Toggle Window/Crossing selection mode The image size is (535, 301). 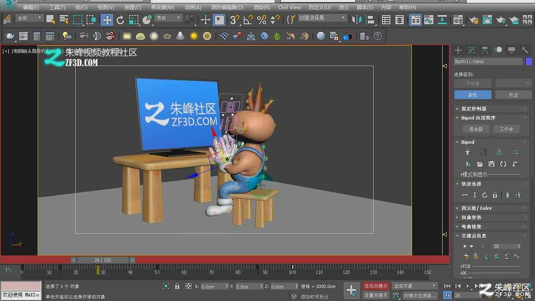(x=91, y=20)
